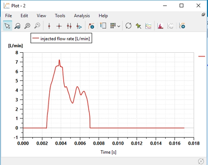Add a crosshair cursor marker
This screenshot has height=165, width=208.
(x=59, y=26)
